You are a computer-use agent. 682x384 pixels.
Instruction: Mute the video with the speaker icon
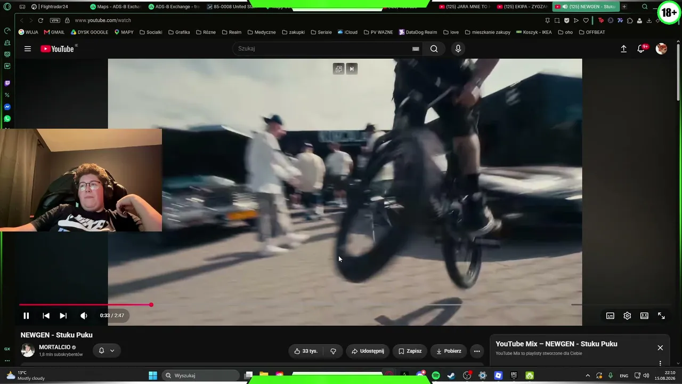pyautogui.click(x=84, y=316)
